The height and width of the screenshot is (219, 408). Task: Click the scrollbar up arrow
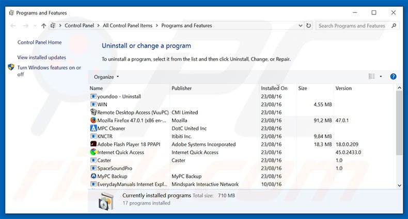pos(399,88)
